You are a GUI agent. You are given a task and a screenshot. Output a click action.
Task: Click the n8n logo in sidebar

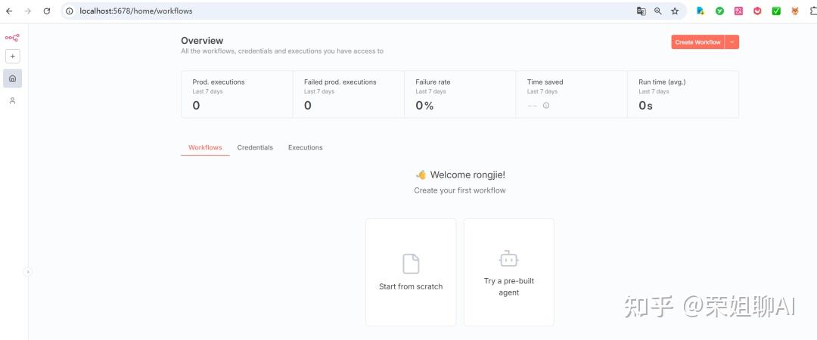(12, 37)
